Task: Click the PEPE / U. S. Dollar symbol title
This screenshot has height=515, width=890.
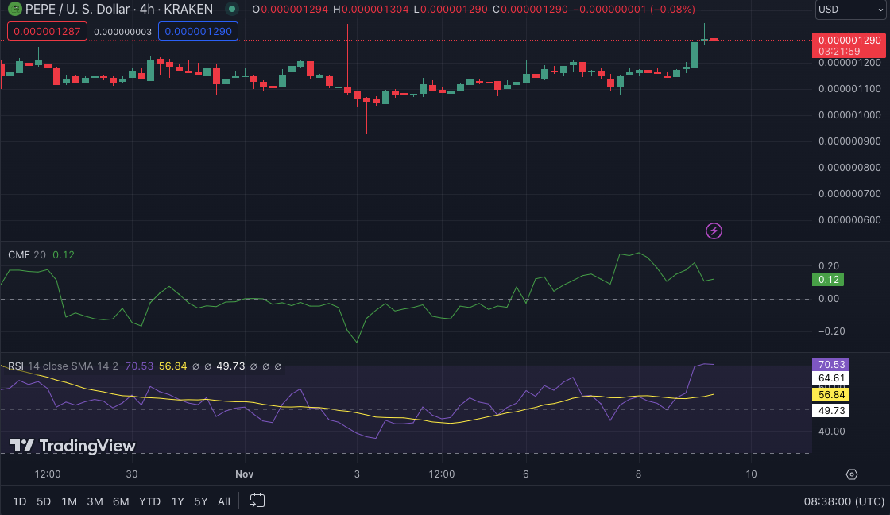Action: 78,9
